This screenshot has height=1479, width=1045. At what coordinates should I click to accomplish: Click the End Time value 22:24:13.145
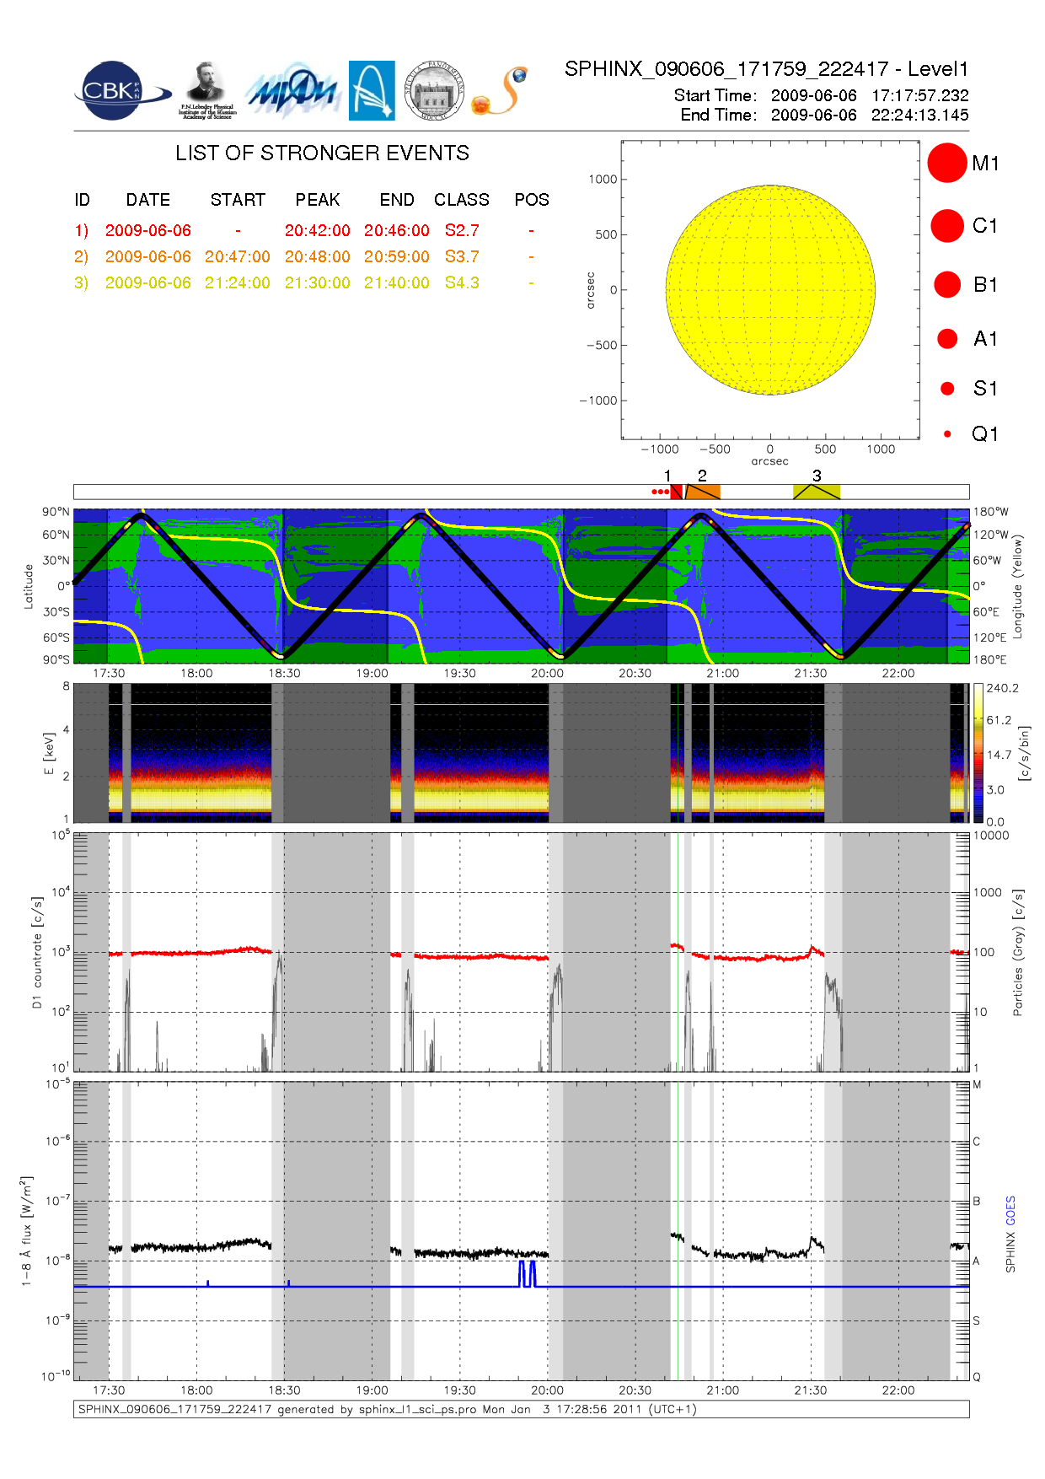click(920, 115)
